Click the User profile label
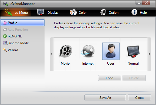The height and width of the screenshot is (105, 156). pos(111,64)
